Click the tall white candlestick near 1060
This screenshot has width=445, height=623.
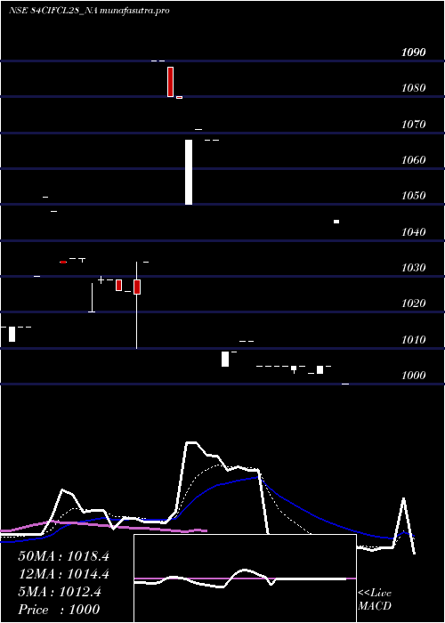(x=189, y=172)
